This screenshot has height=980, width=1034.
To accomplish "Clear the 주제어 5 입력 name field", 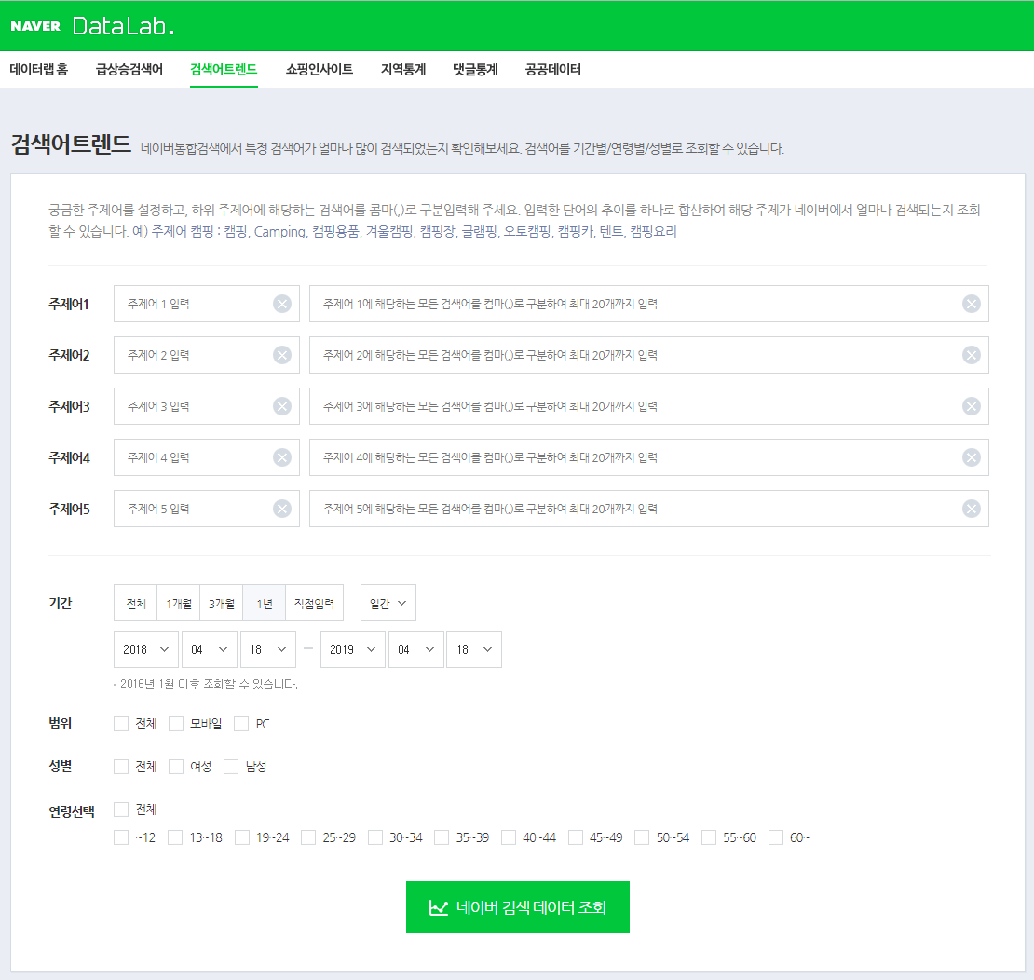I will pos(282,510).
